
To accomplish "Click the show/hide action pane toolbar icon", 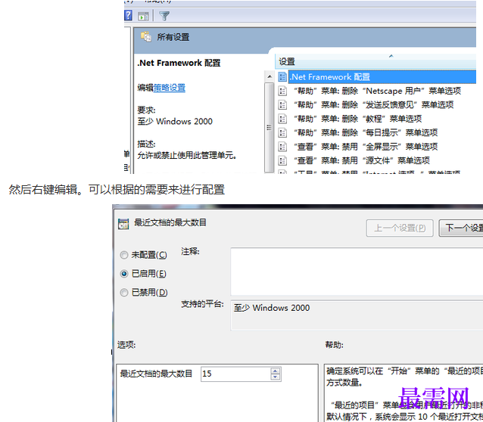I will 143,16.
